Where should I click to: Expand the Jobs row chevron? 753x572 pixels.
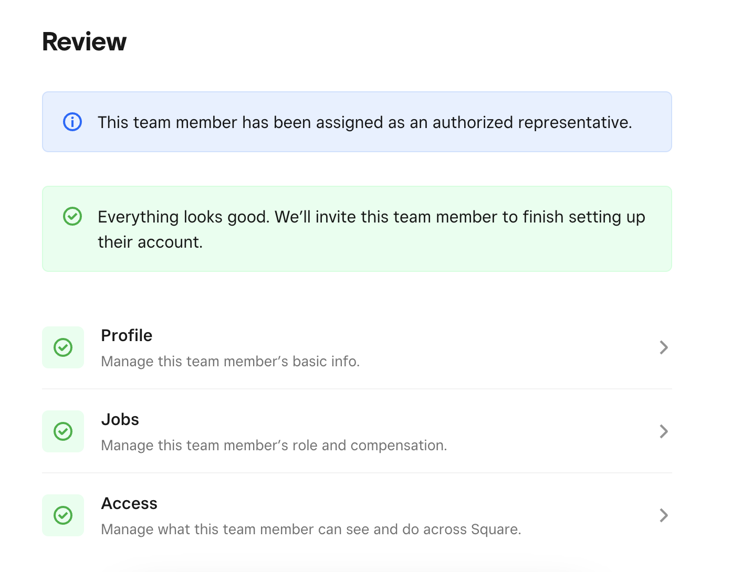(x=664, y=431)
